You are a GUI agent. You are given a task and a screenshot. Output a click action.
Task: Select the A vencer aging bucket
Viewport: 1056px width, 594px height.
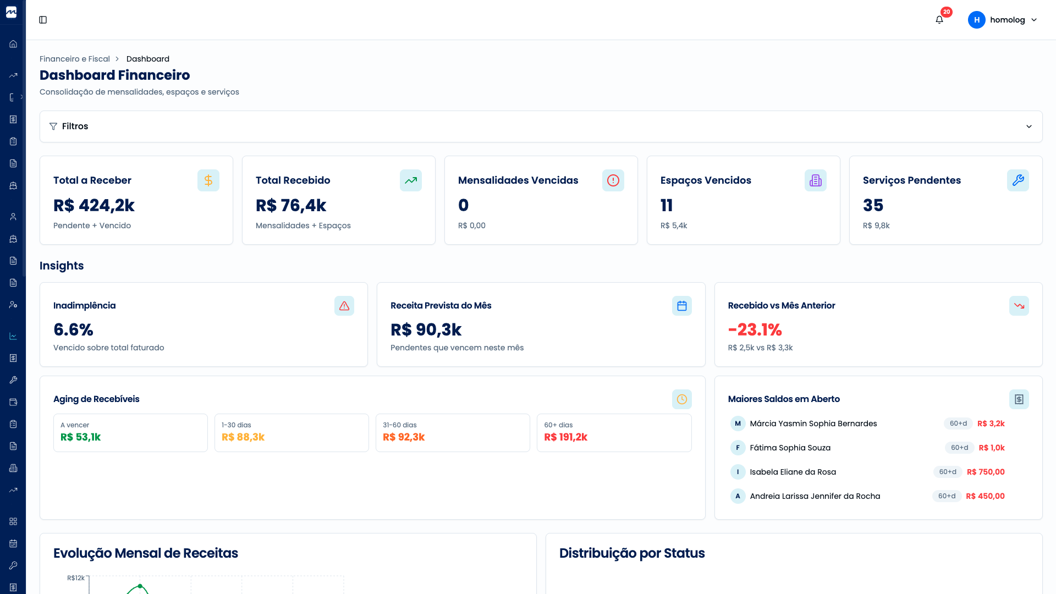(130, 433)
